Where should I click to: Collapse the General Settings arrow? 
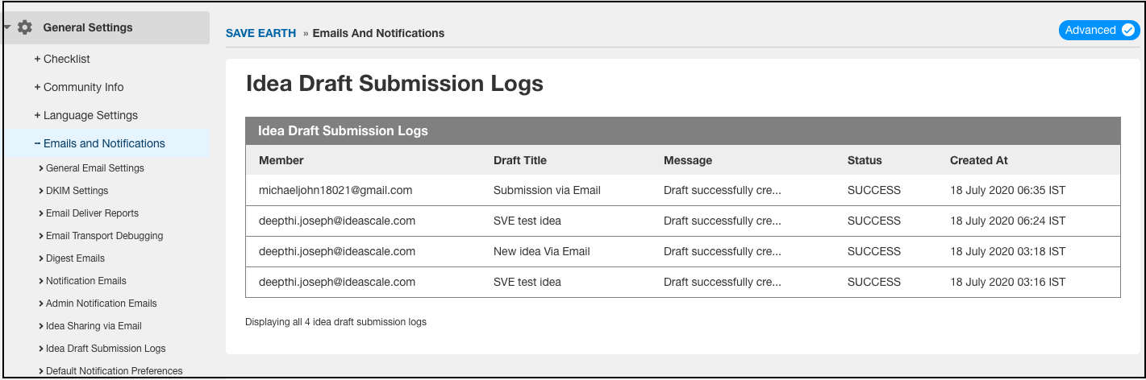coord(7,27)
